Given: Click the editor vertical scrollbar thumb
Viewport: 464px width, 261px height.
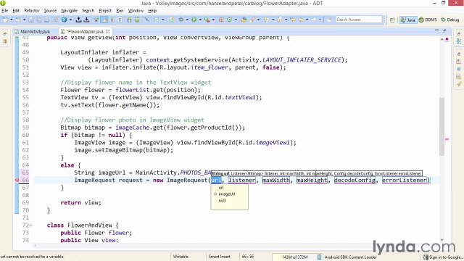Looking at the screenshot, I should (442, 126).
